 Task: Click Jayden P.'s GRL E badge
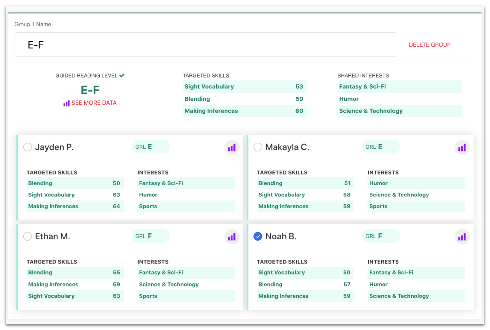pos(151,147)
